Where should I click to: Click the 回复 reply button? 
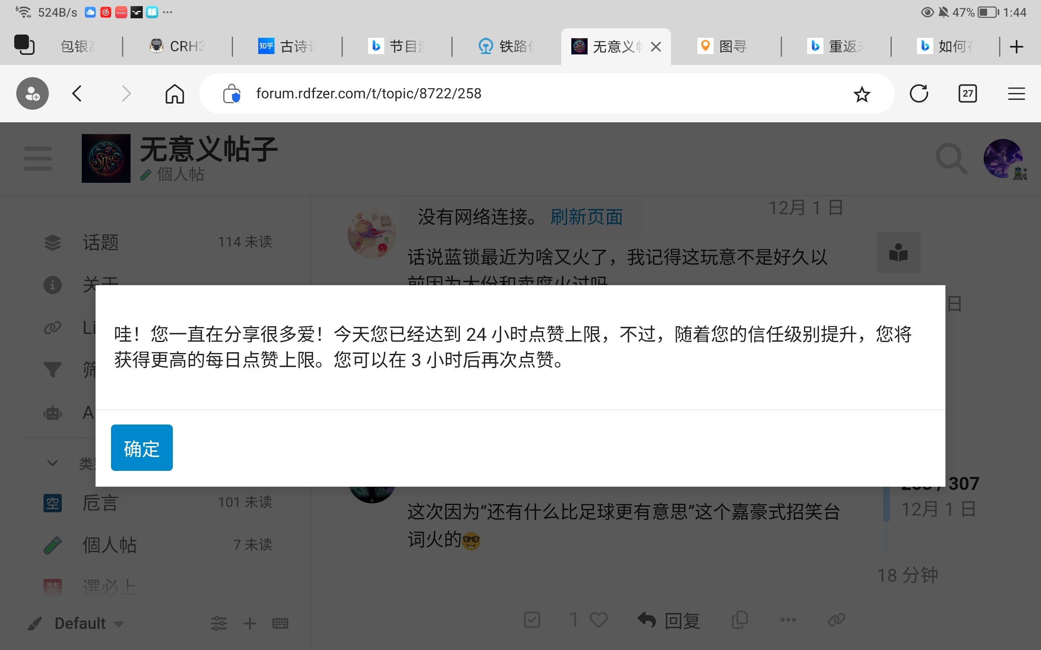pyautogui.click(x=669, y=620)
